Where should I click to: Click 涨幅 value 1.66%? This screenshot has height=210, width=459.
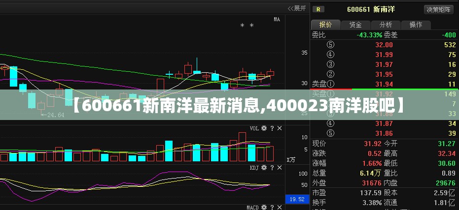(372, 163)
